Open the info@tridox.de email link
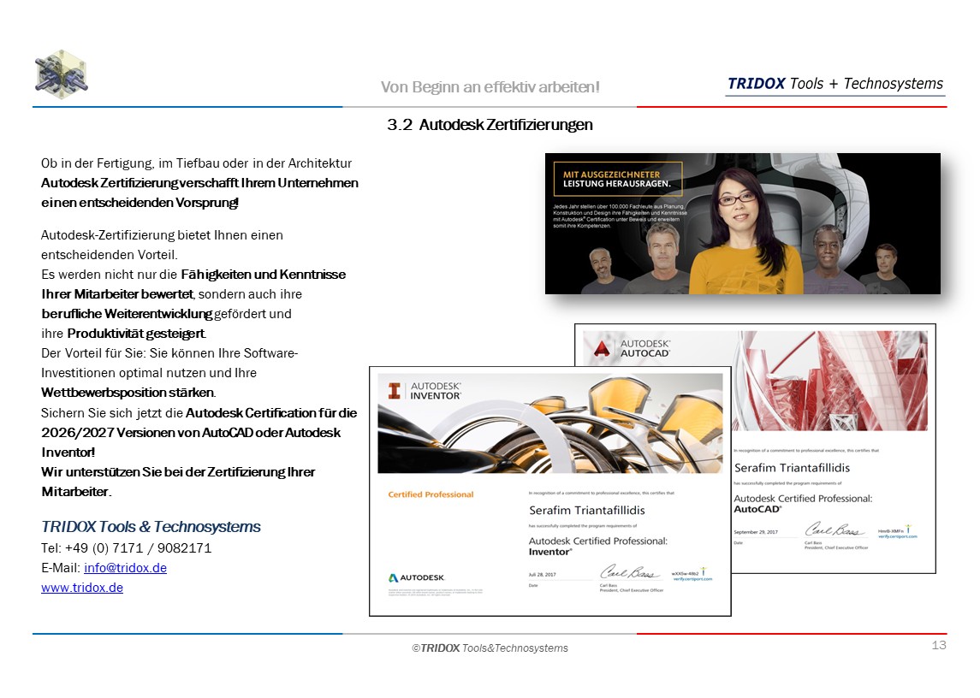The height and width of the screenshot is (698, 980). pyautogui.click(x=125, y=568)
